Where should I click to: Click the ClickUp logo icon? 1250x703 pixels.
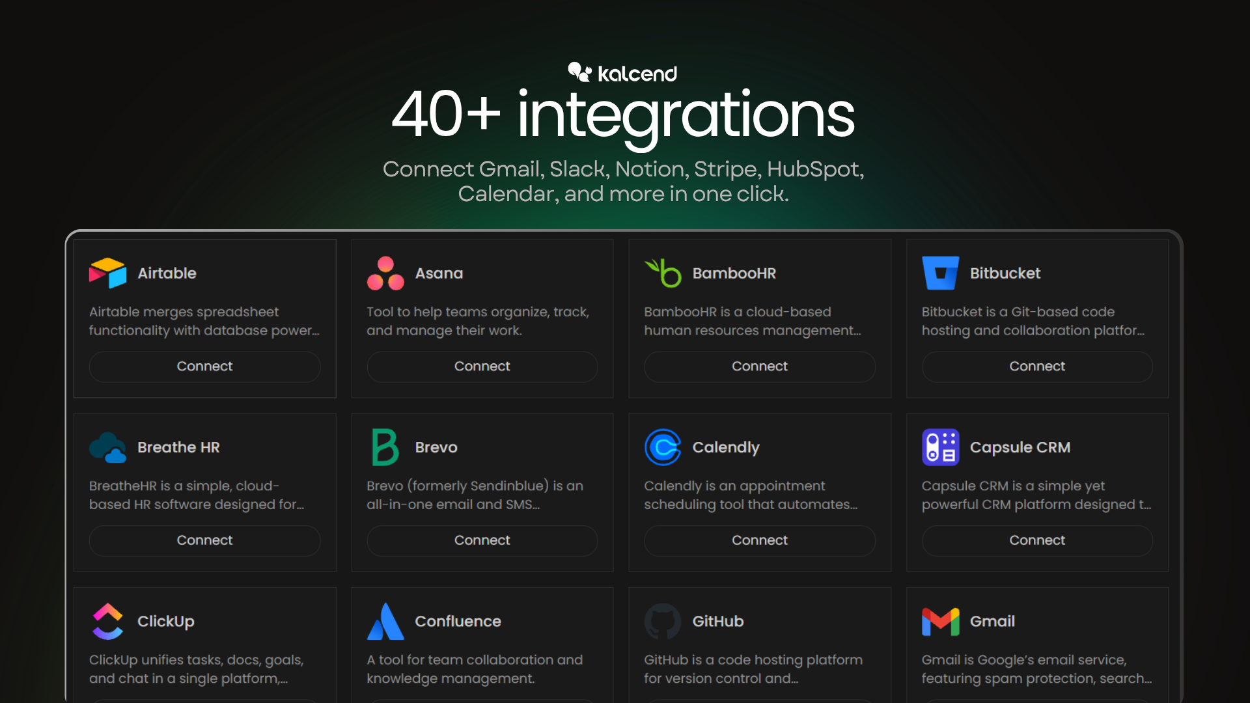(107, 621)
